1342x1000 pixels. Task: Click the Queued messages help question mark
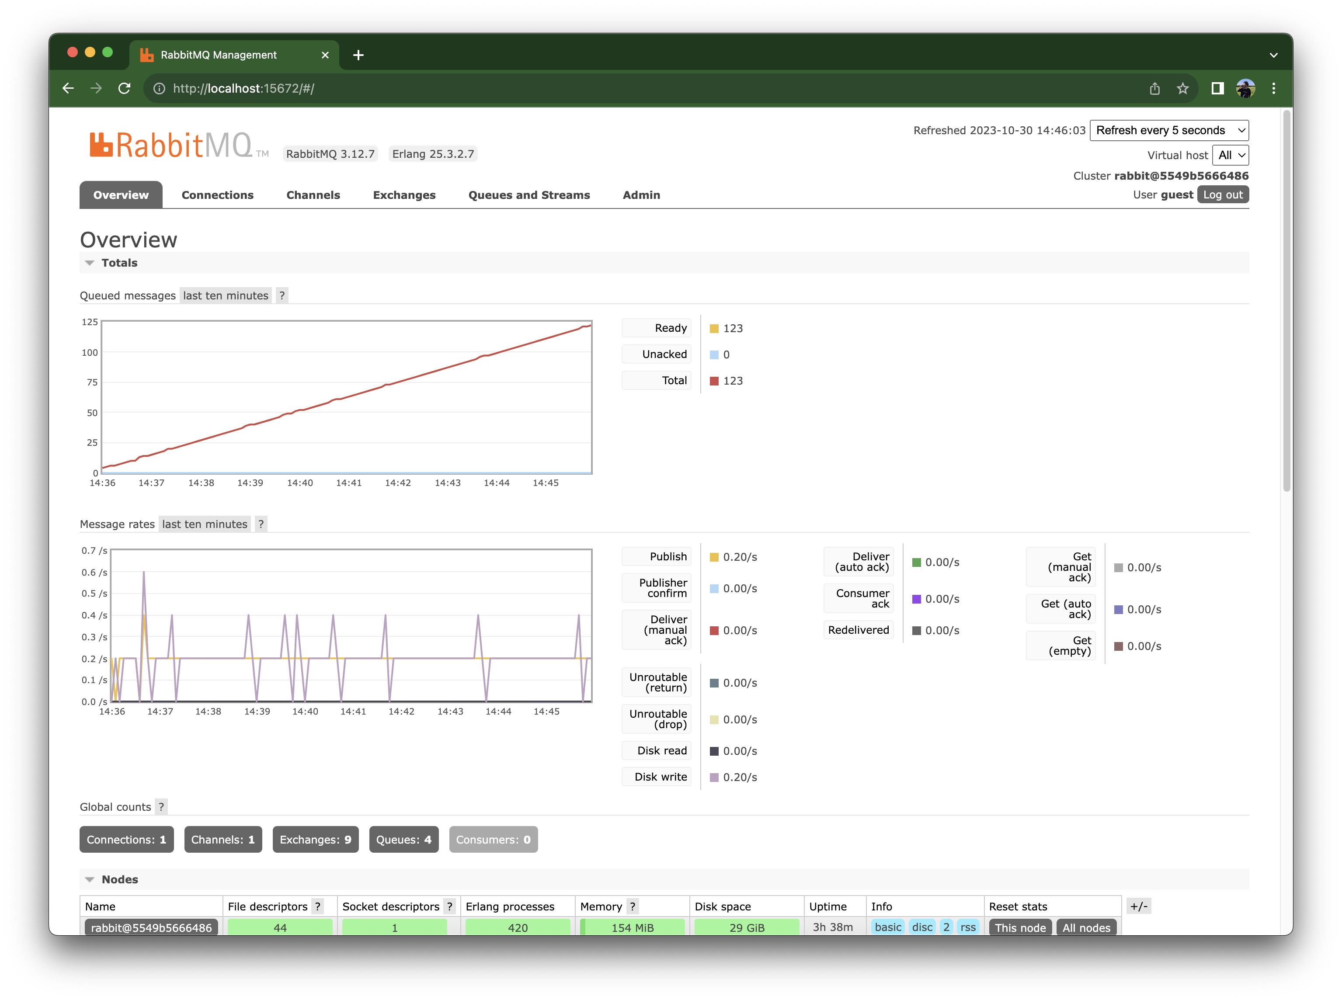point(282,295)
